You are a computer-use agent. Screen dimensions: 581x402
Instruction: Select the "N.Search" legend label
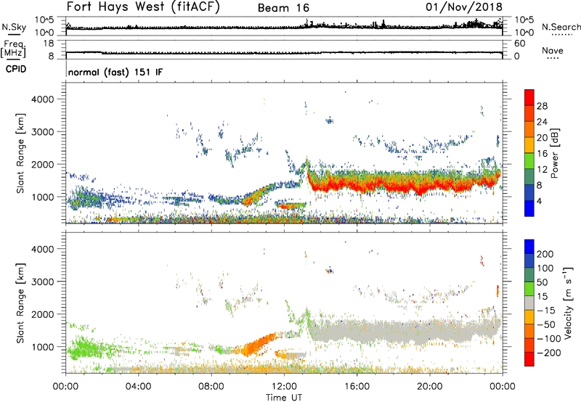click(x=561, y=27)
